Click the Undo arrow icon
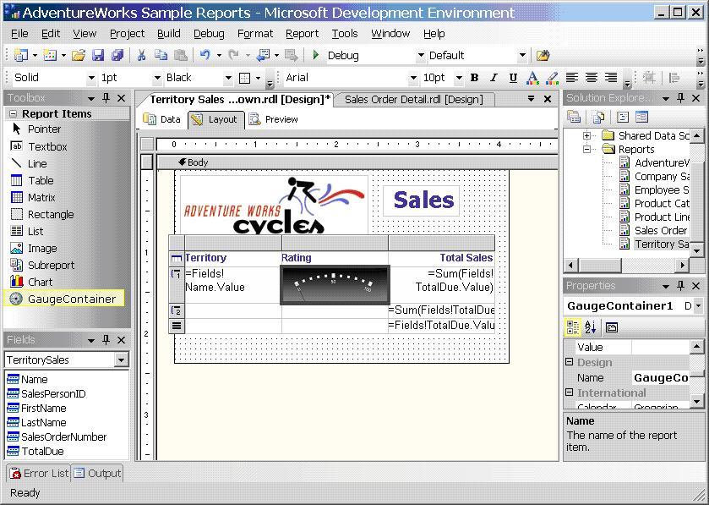709x505 pixels. [205, 55]
